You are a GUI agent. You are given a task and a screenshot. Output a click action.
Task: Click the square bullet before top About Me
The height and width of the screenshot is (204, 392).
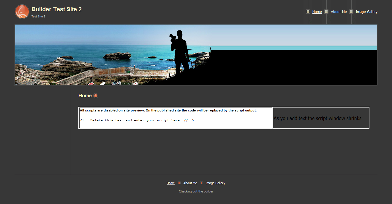[x=326, y=12]
